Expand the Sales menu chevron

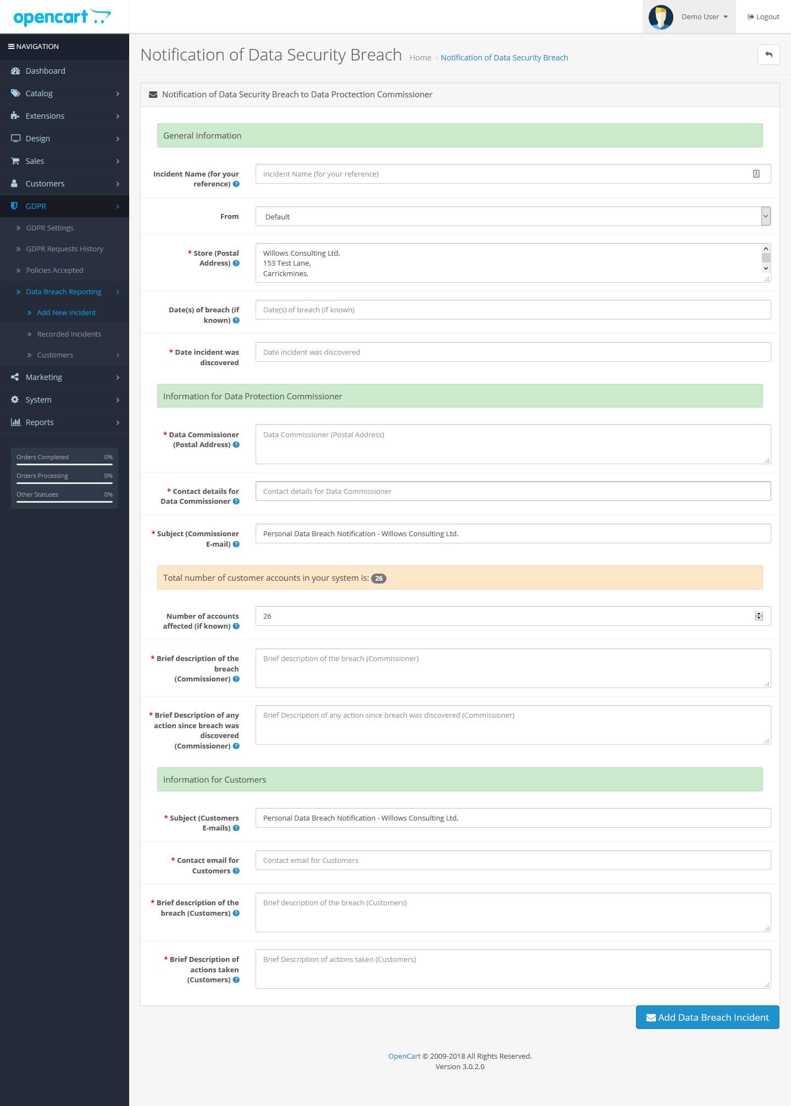[118, 162]
